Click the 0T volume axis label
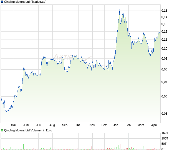Screen dimensions: 172x152 (x=163, y=149)
